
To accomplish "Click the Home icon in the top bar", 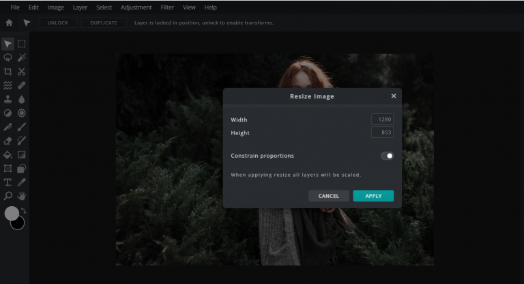I will pos(9,23).
